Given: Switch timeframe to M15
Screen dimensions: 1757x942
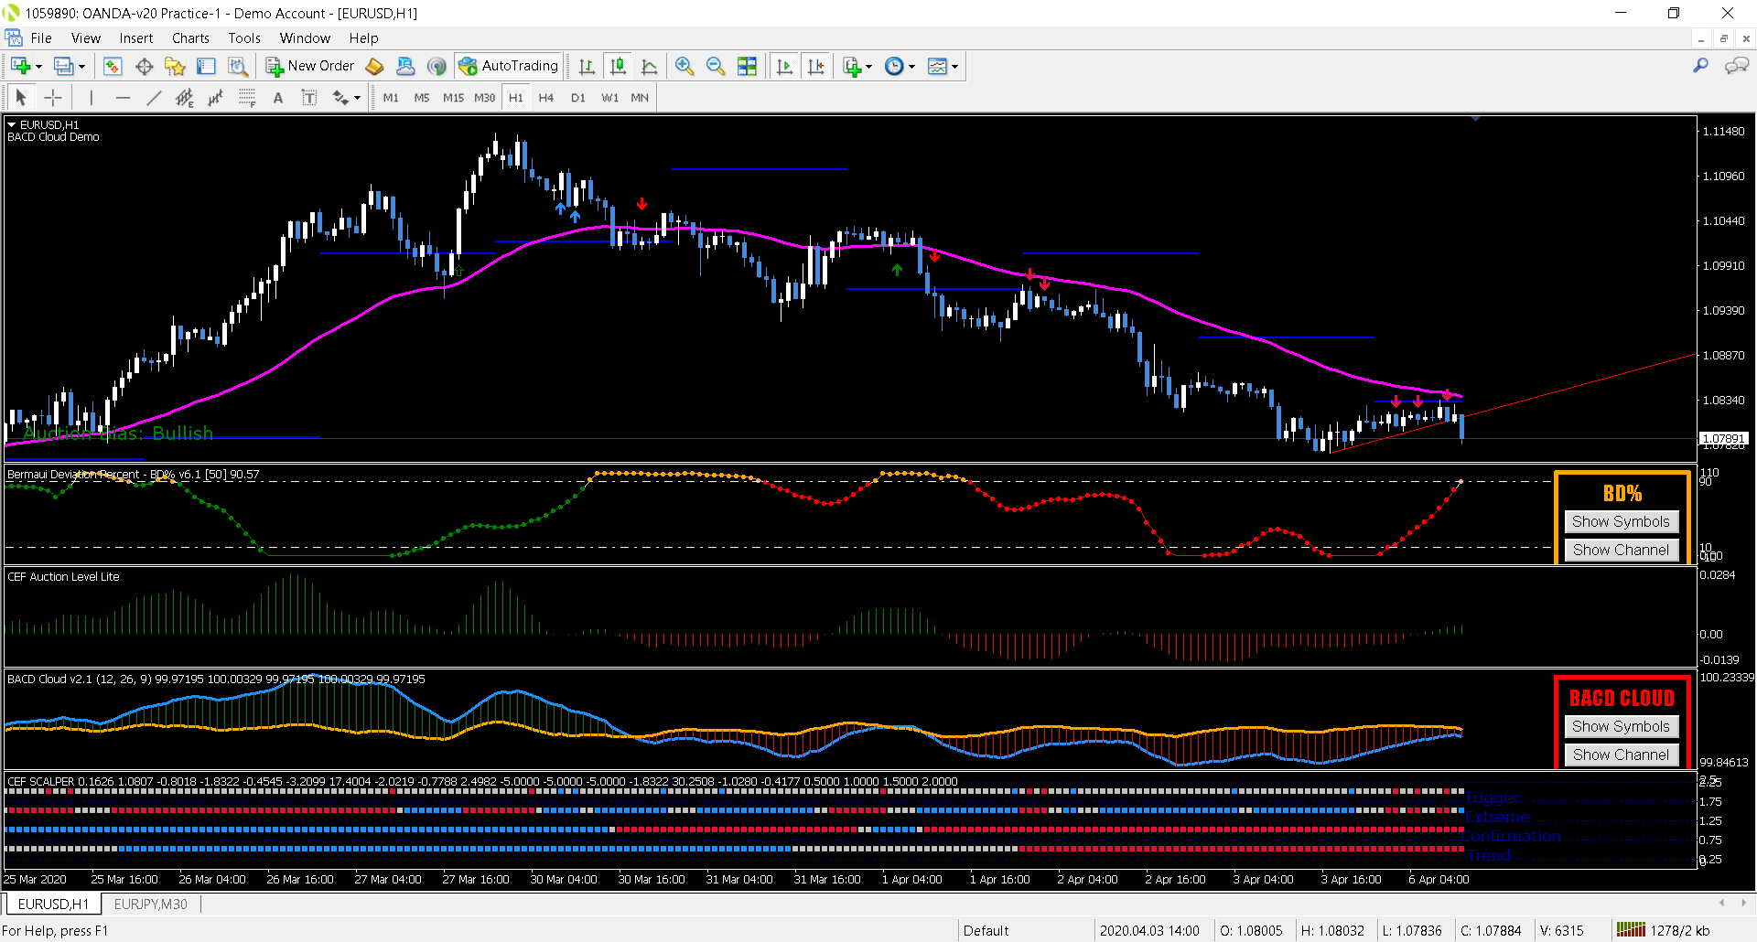Looking at the screenshot, I should 453,97.
